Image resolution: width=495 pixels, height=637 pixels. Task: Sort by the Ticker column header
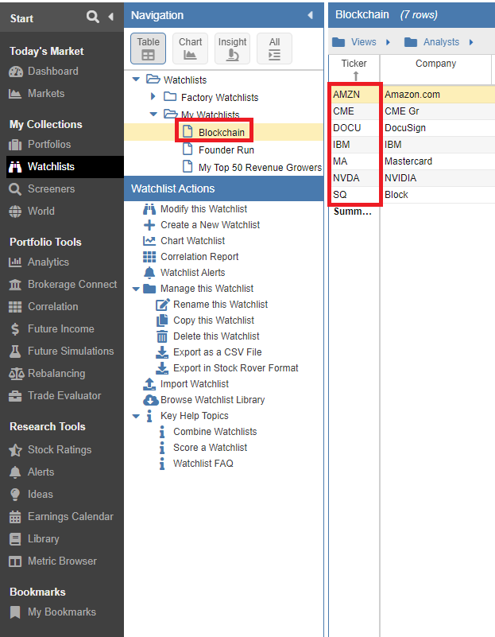354,69
